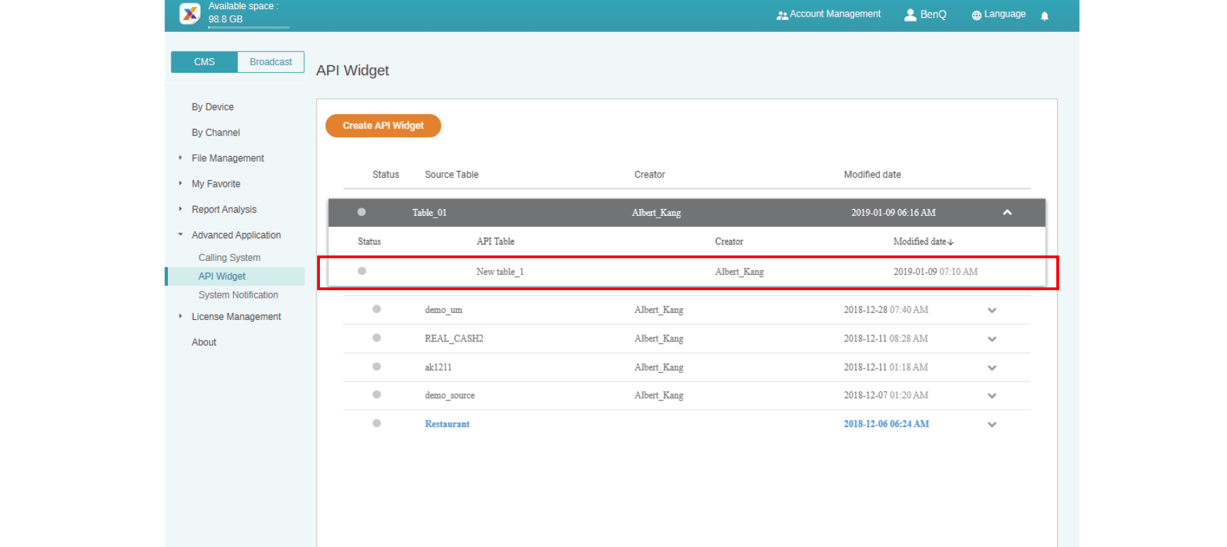Open System Notification in sidebar

click(x=238, y=295)
